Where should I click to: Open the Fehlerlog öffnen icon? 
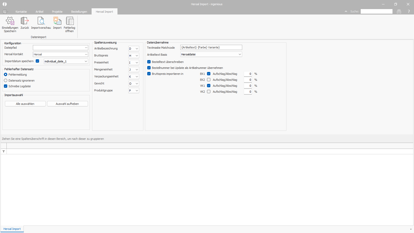[x=69, y=21]
